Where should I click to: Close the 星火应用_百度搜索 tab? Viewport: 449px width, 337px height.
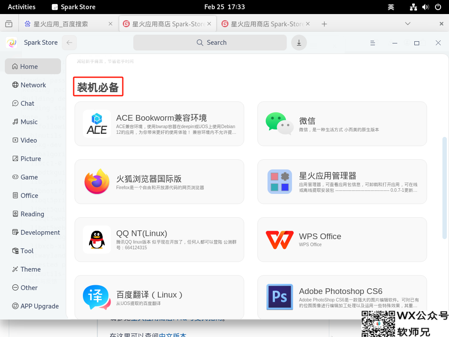(110, 24)
